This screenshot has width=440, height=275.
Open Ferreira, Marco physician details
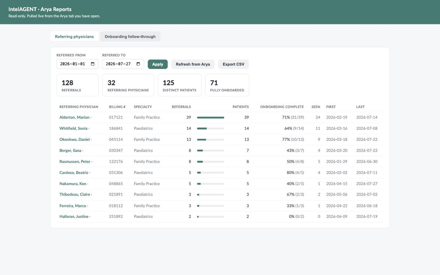point(74,206)
